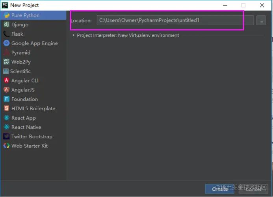This screenshot has width=273, height=197.
Task: Click the Scientific project grid icon
Action: click(x=6, y=71)
